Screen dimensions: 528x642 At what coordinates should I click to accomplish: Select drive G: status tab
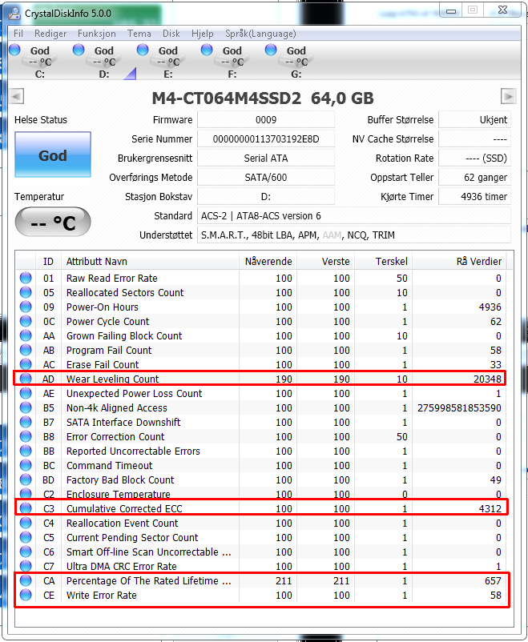click(x=292, y=62)
